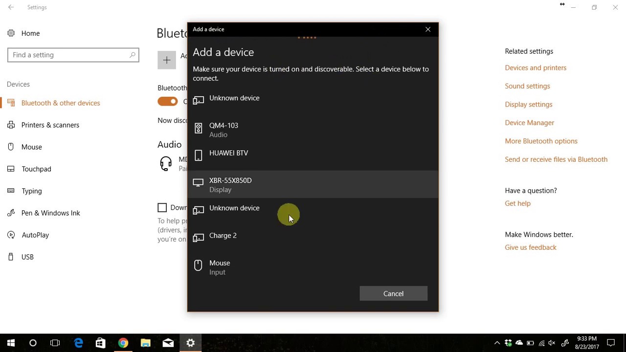The height and width of the screenshot is (352, 626).
Task: Open Devices and printers link
Action: (536, 67)
